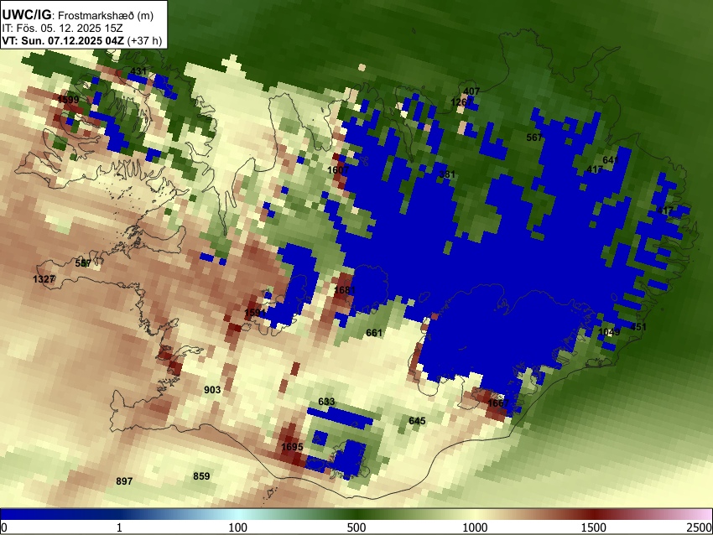The height and width of the screenshot is (535, 713).
Task: Click the color scale tick label 100
Action: [238, 527]
